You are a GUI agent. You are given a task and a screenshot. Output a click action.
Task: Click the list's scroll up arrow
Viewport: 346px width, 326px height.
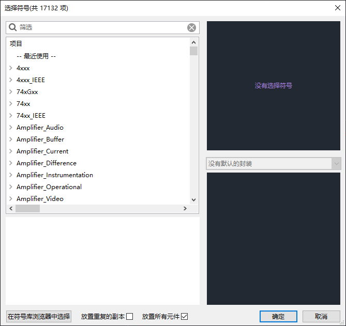coord(193,42)
